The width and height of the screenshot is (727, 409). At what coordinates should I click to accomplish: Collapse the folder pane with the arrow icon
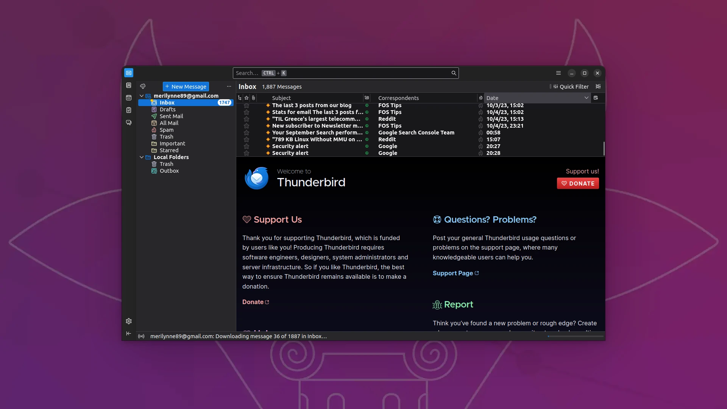pos(129,333)
